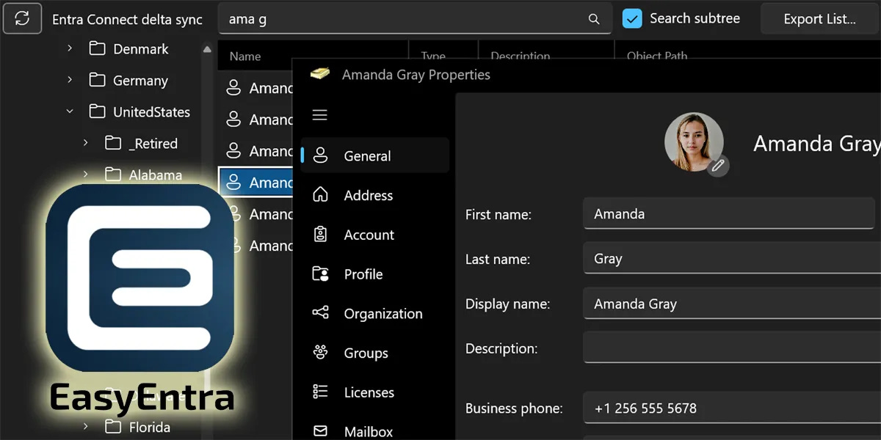
Task: Open the Licenses tab
Action: coord(375,393)
